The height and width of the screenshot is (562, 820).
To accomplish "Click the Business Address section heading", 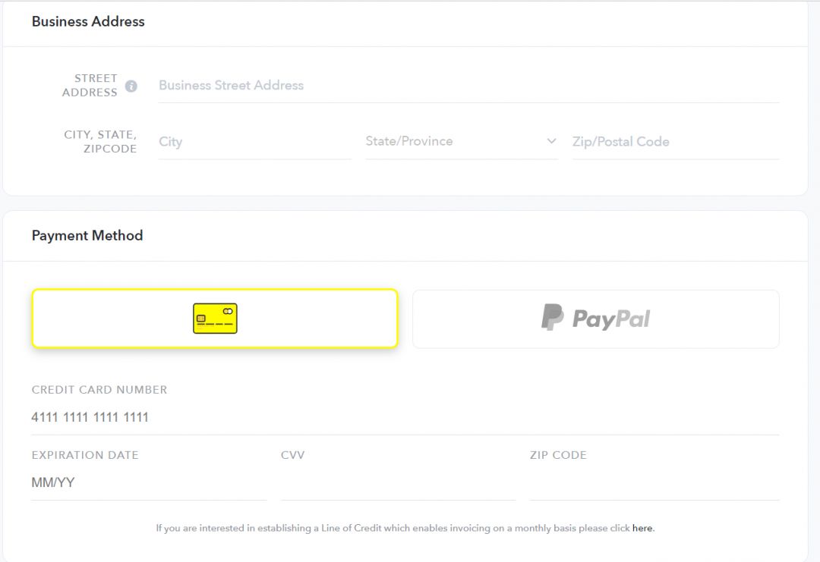I will coord(88,21).
